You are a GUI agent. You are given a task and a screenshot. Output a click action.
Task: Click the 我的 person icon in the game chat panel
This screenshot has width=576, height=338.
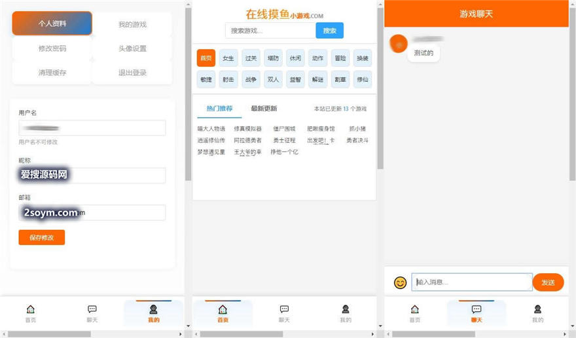pyautogui.click(x=537, y=309)
